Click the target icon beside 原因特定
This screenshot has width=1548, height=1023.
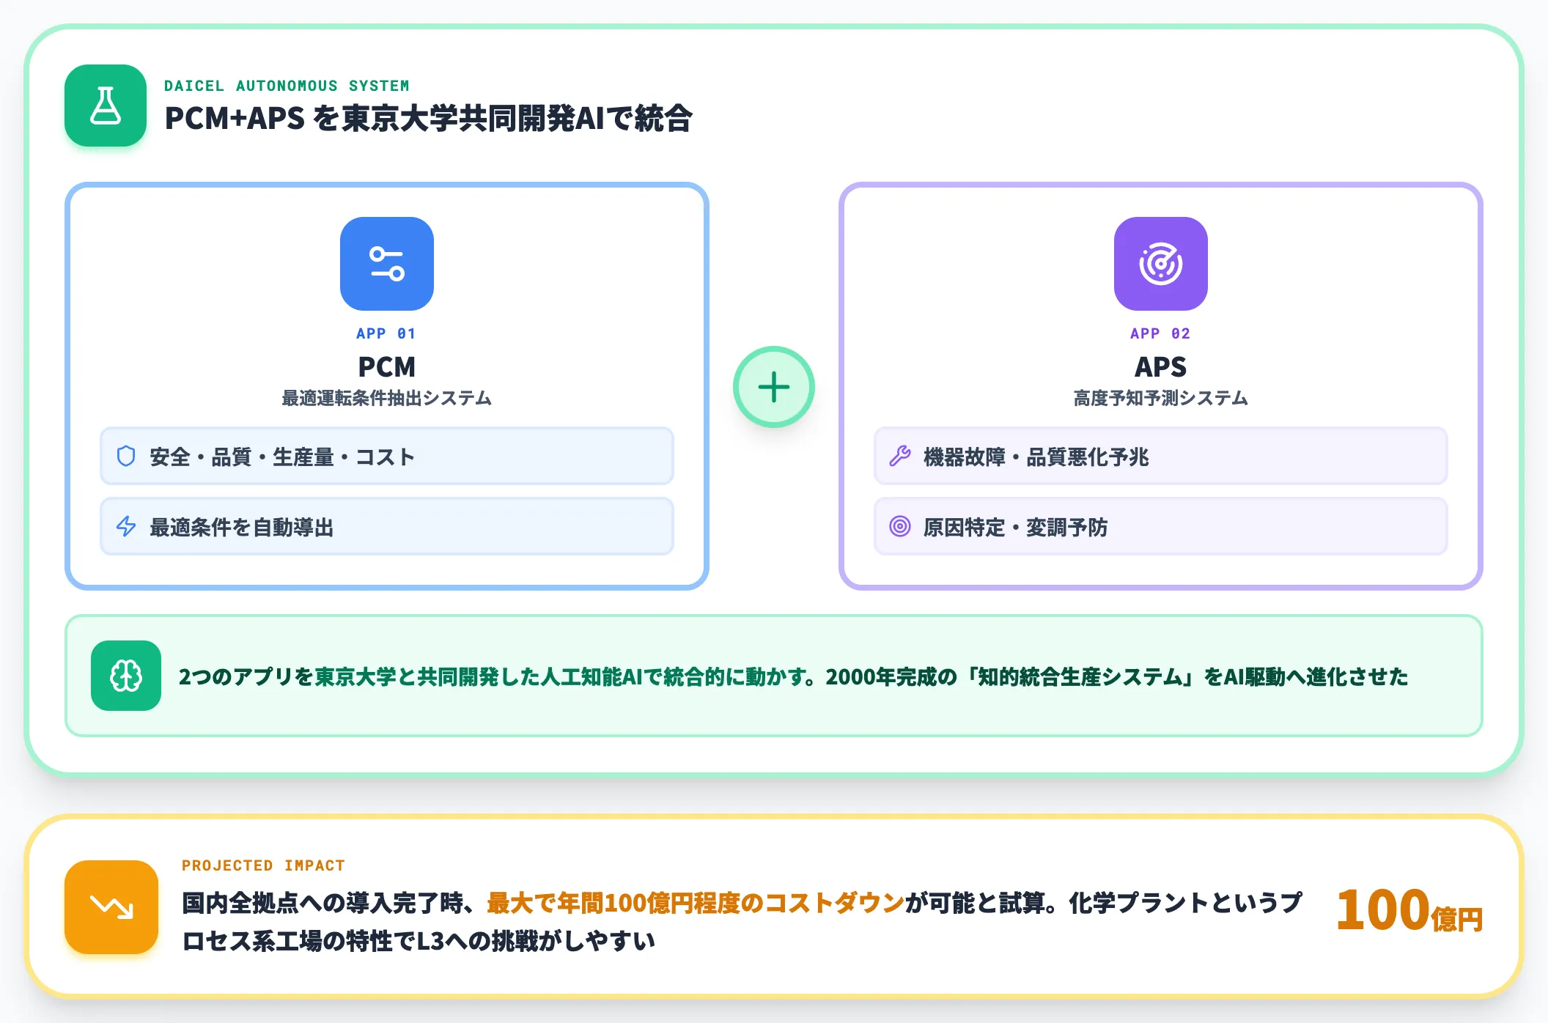coord(900,526)
